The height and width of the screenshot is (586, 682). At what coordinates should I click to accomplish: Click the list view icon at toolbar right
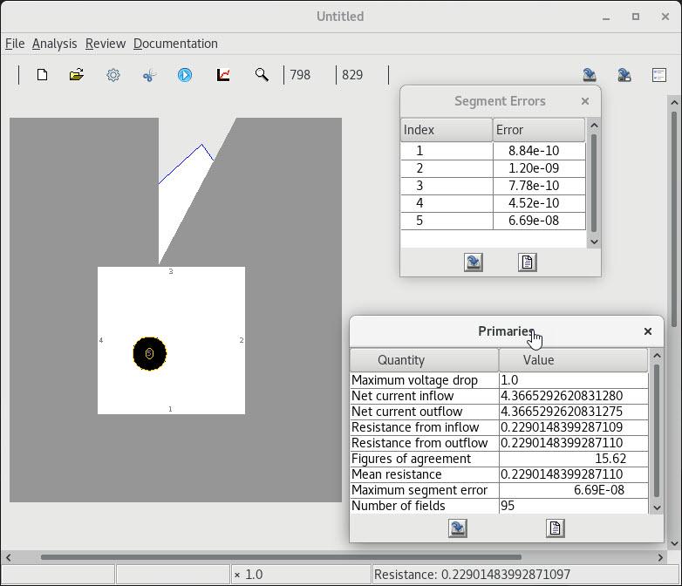(x=659, y=75)
